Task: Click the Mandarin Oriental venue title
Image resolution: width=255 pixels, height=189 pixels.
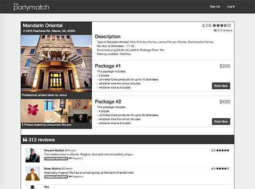Action: coord(43,26)
